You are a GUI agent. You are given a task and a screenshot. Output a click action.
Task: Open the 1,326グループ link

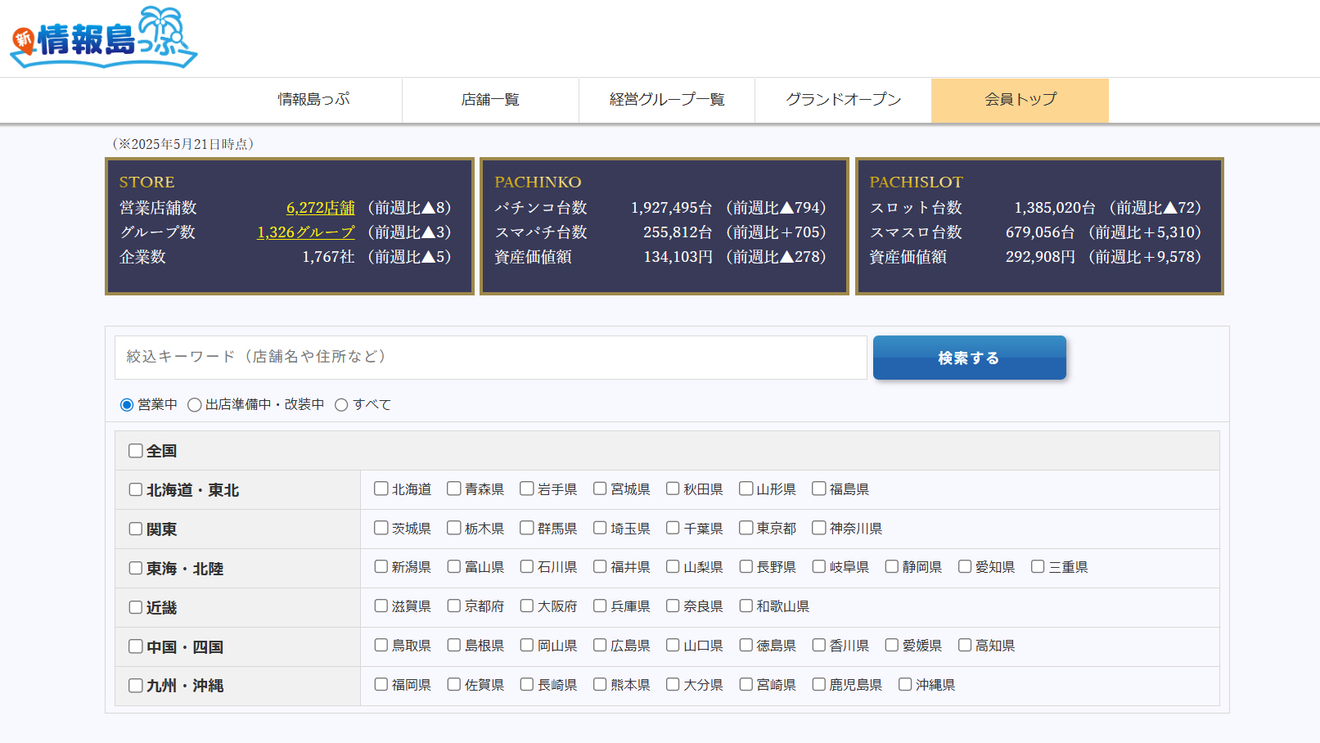[x=305, y=232]
